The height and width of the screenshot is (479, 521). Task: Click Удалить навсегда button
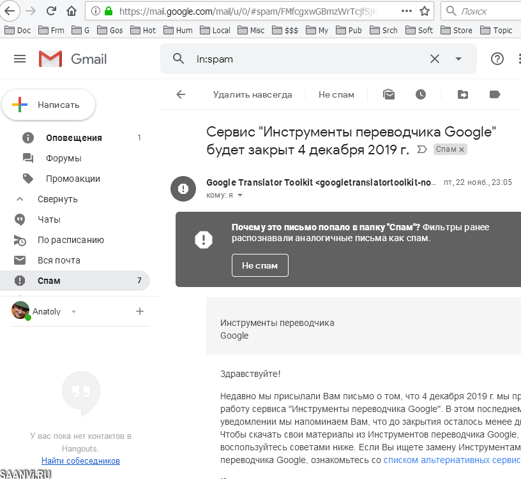253,94
